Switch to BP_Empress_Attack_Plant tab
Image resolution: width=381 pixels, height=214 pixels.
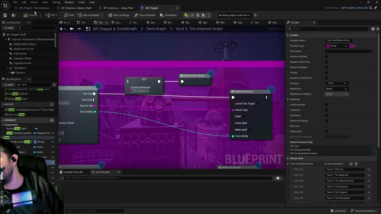coord(76,8)
